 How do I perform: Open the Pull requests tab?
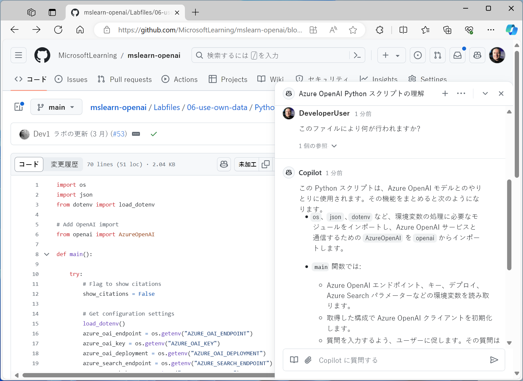point(125,79)
